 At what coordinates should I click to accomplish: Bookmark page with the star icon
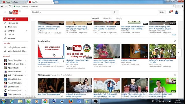[173, 6]
